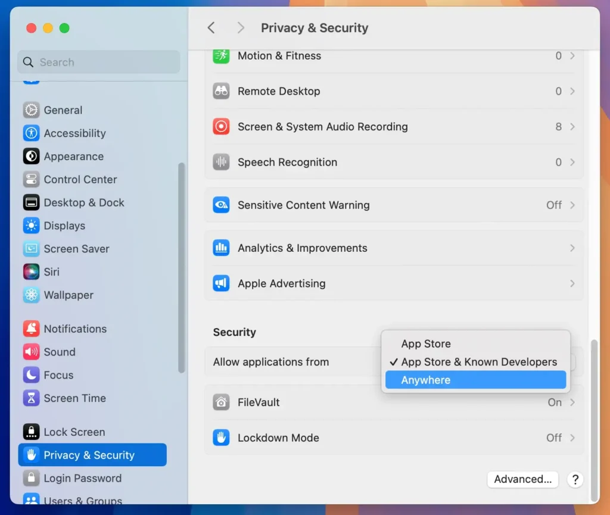Click the Screen Recording count 8
The width and height of the screenshot is (610, 515).
point(559,127)
